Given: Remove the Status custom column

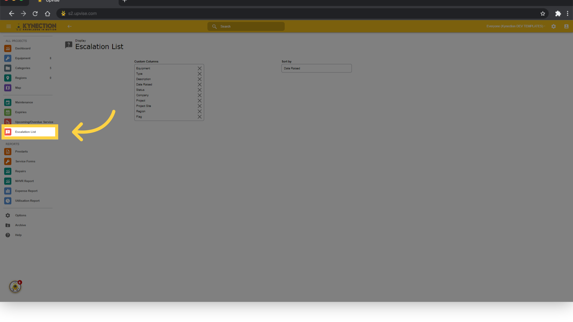Looking at the screenshot, I should click(200, 90).
